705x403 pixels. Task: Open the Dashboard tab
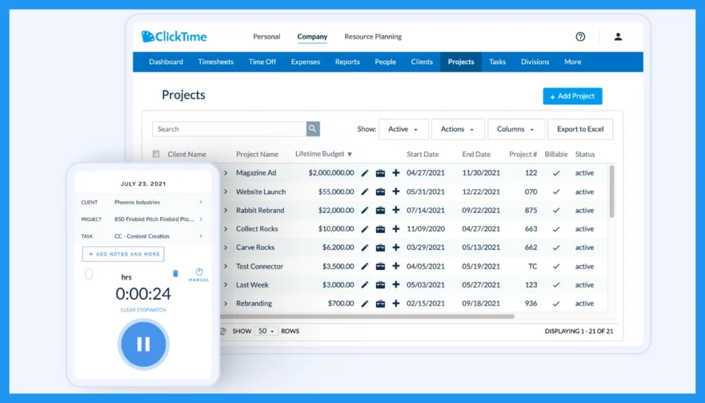click(166, 62)
